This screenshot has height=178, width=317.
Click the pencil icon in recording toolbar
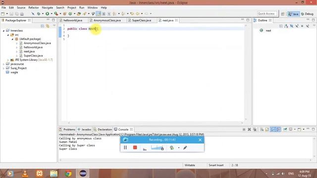point(185,148)
